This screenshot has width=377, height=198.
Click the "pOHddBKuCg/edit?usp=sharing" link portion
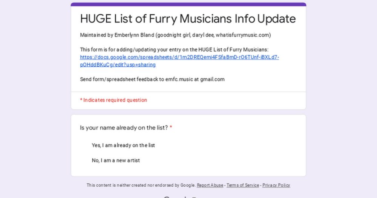118,65
